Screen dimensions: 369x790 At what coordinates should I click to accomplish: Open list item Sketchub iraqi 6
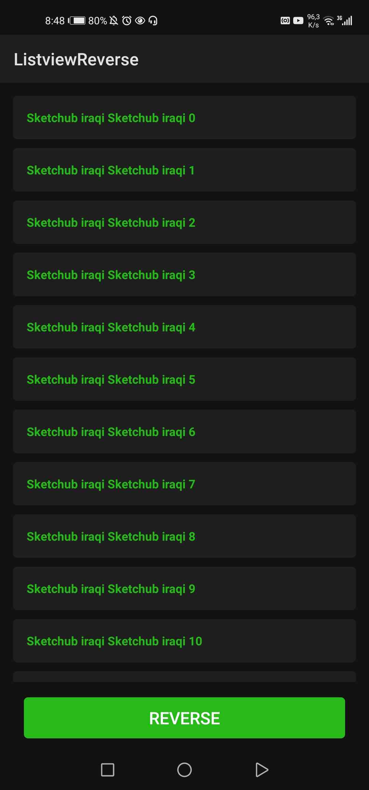(184, 432)
